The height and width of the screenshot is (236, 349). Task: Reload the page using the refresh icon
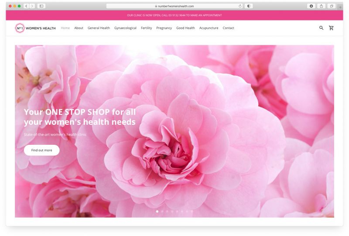click(x=240, y=6)
